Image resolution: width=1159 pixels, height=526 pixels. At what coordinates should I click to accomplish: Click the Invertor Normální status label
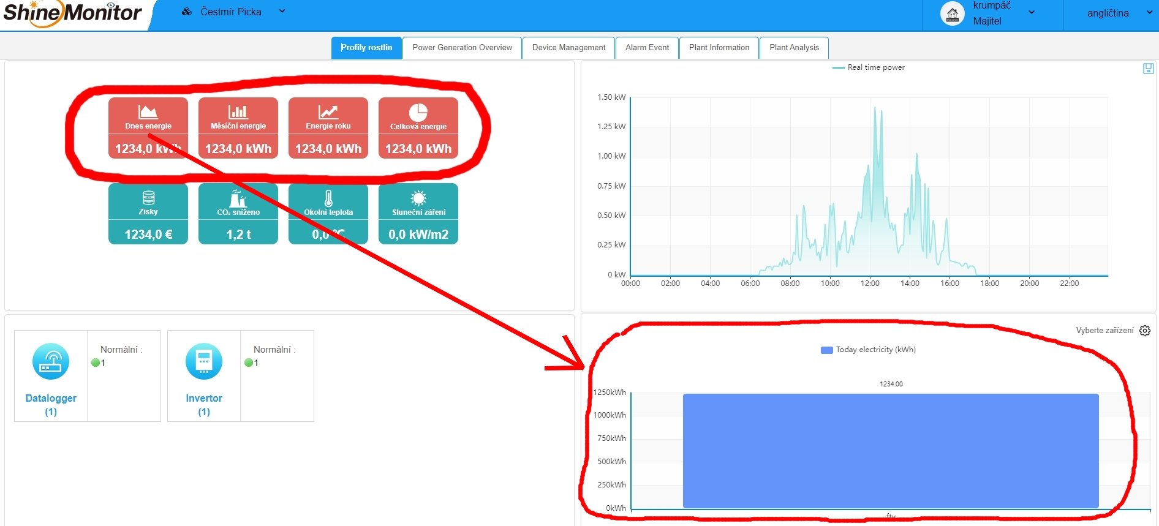click(274, 350)
